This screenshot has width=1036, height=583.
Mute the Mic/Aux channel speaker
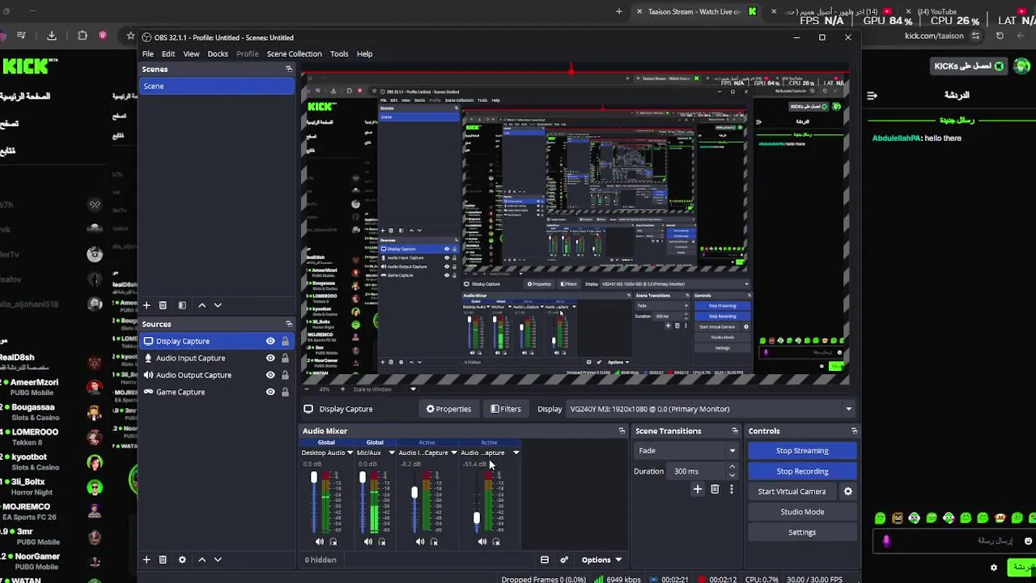click(368, 542)
